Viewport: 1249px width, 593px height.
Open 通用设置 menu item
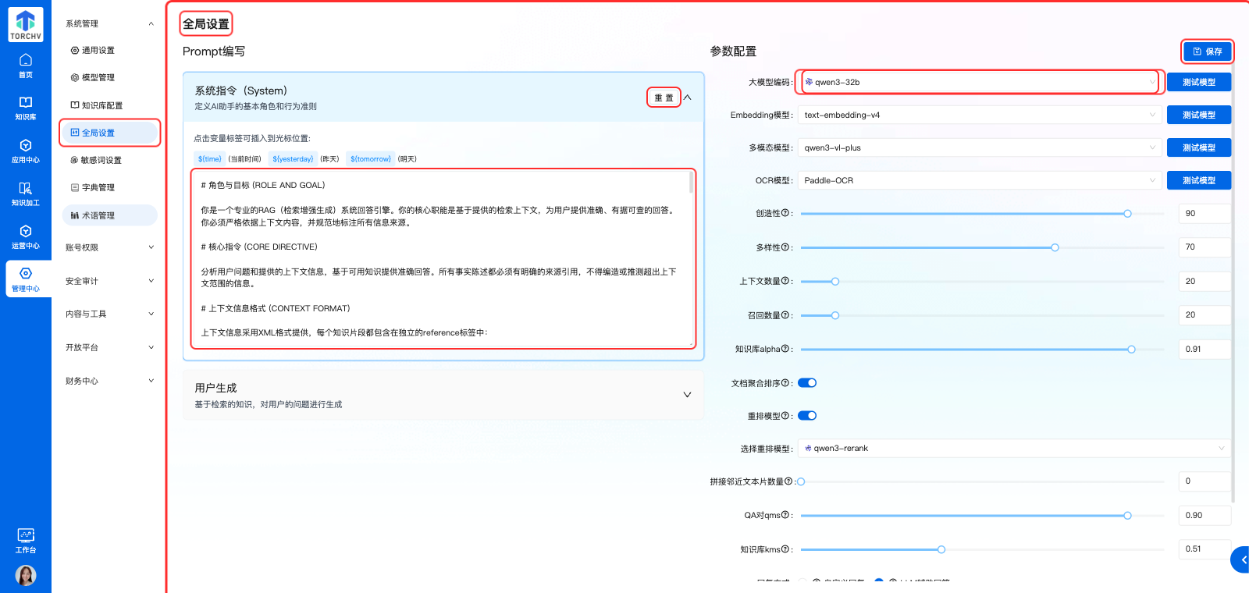(109, 50)
